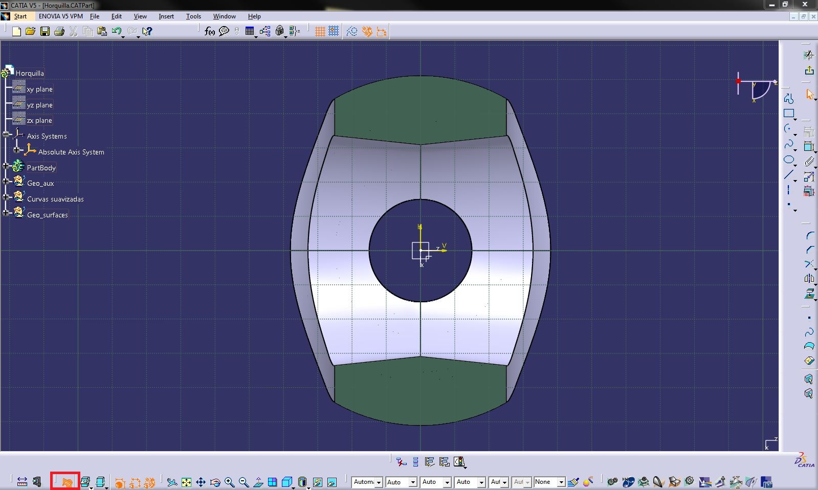Toggle the orange Grid display
Screen dimensions: 818x490
(x=320, y=32)
